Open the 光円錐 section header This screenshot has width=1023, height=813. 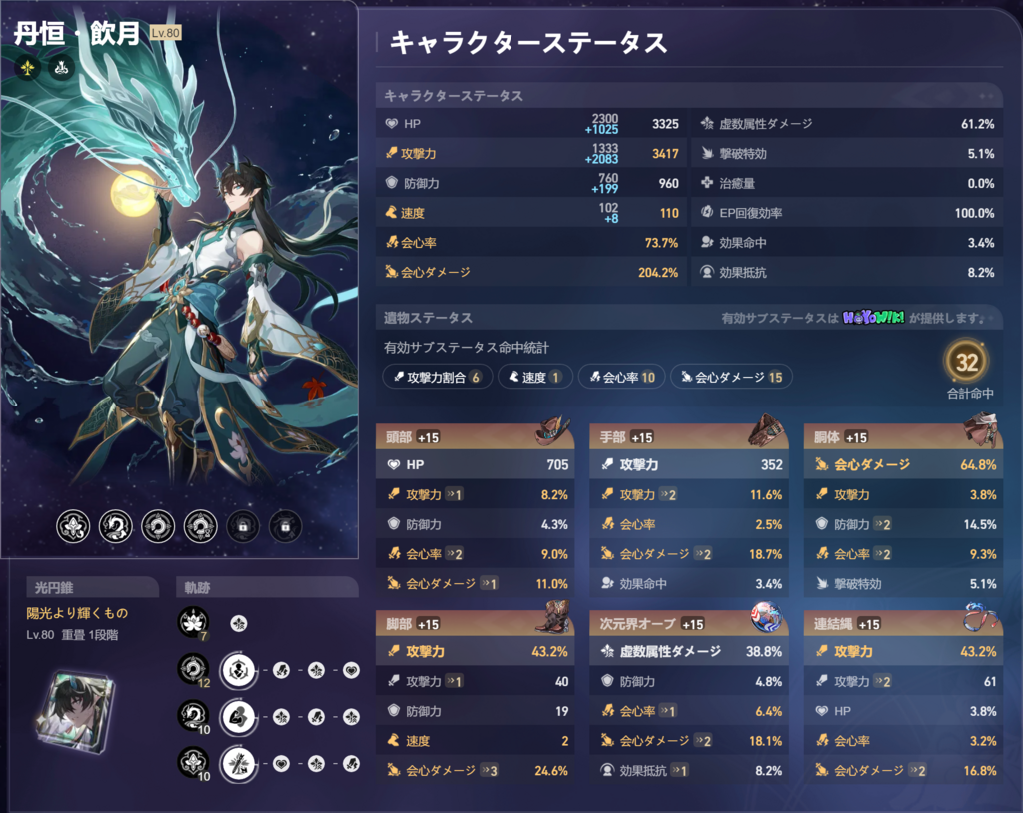click(x=92, y=588)
